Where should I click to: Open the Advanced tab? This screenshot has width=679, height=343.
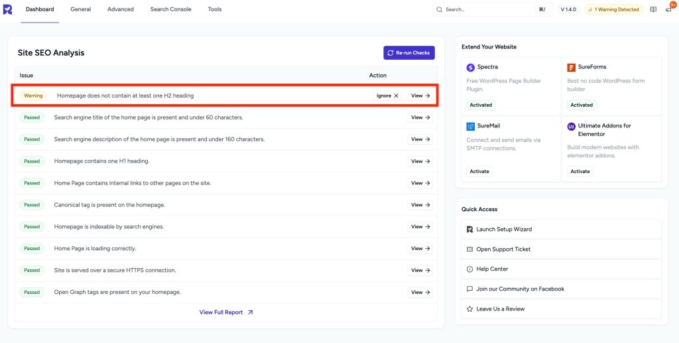pos(121,9)
